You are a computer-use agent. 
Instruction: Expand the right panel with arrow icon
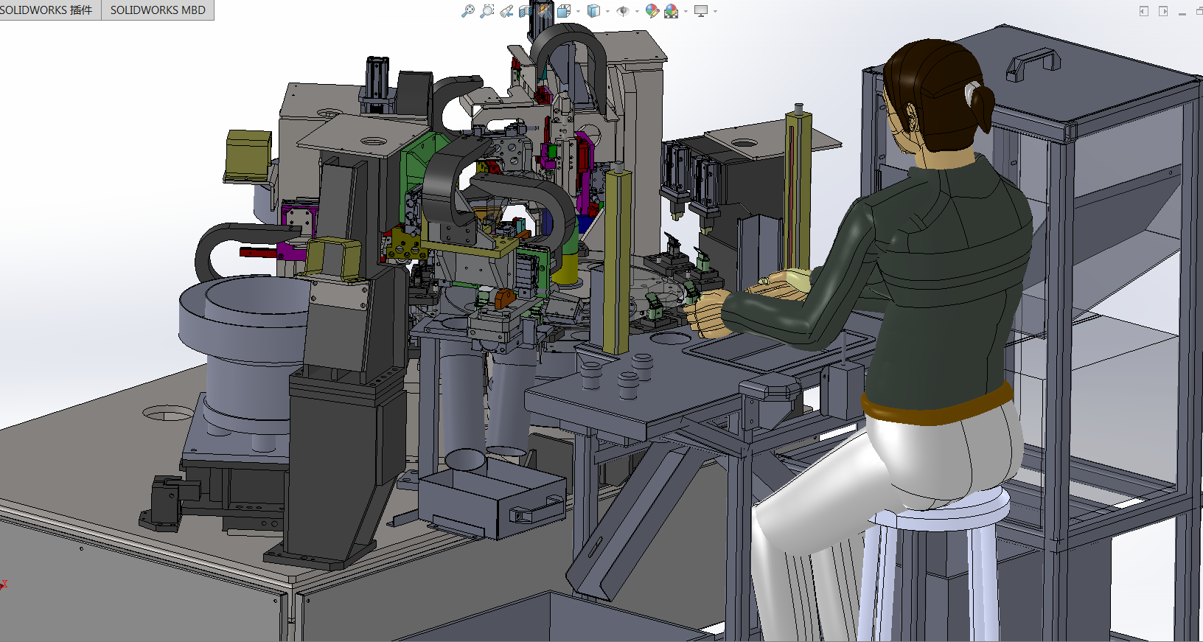(1163, 11)
